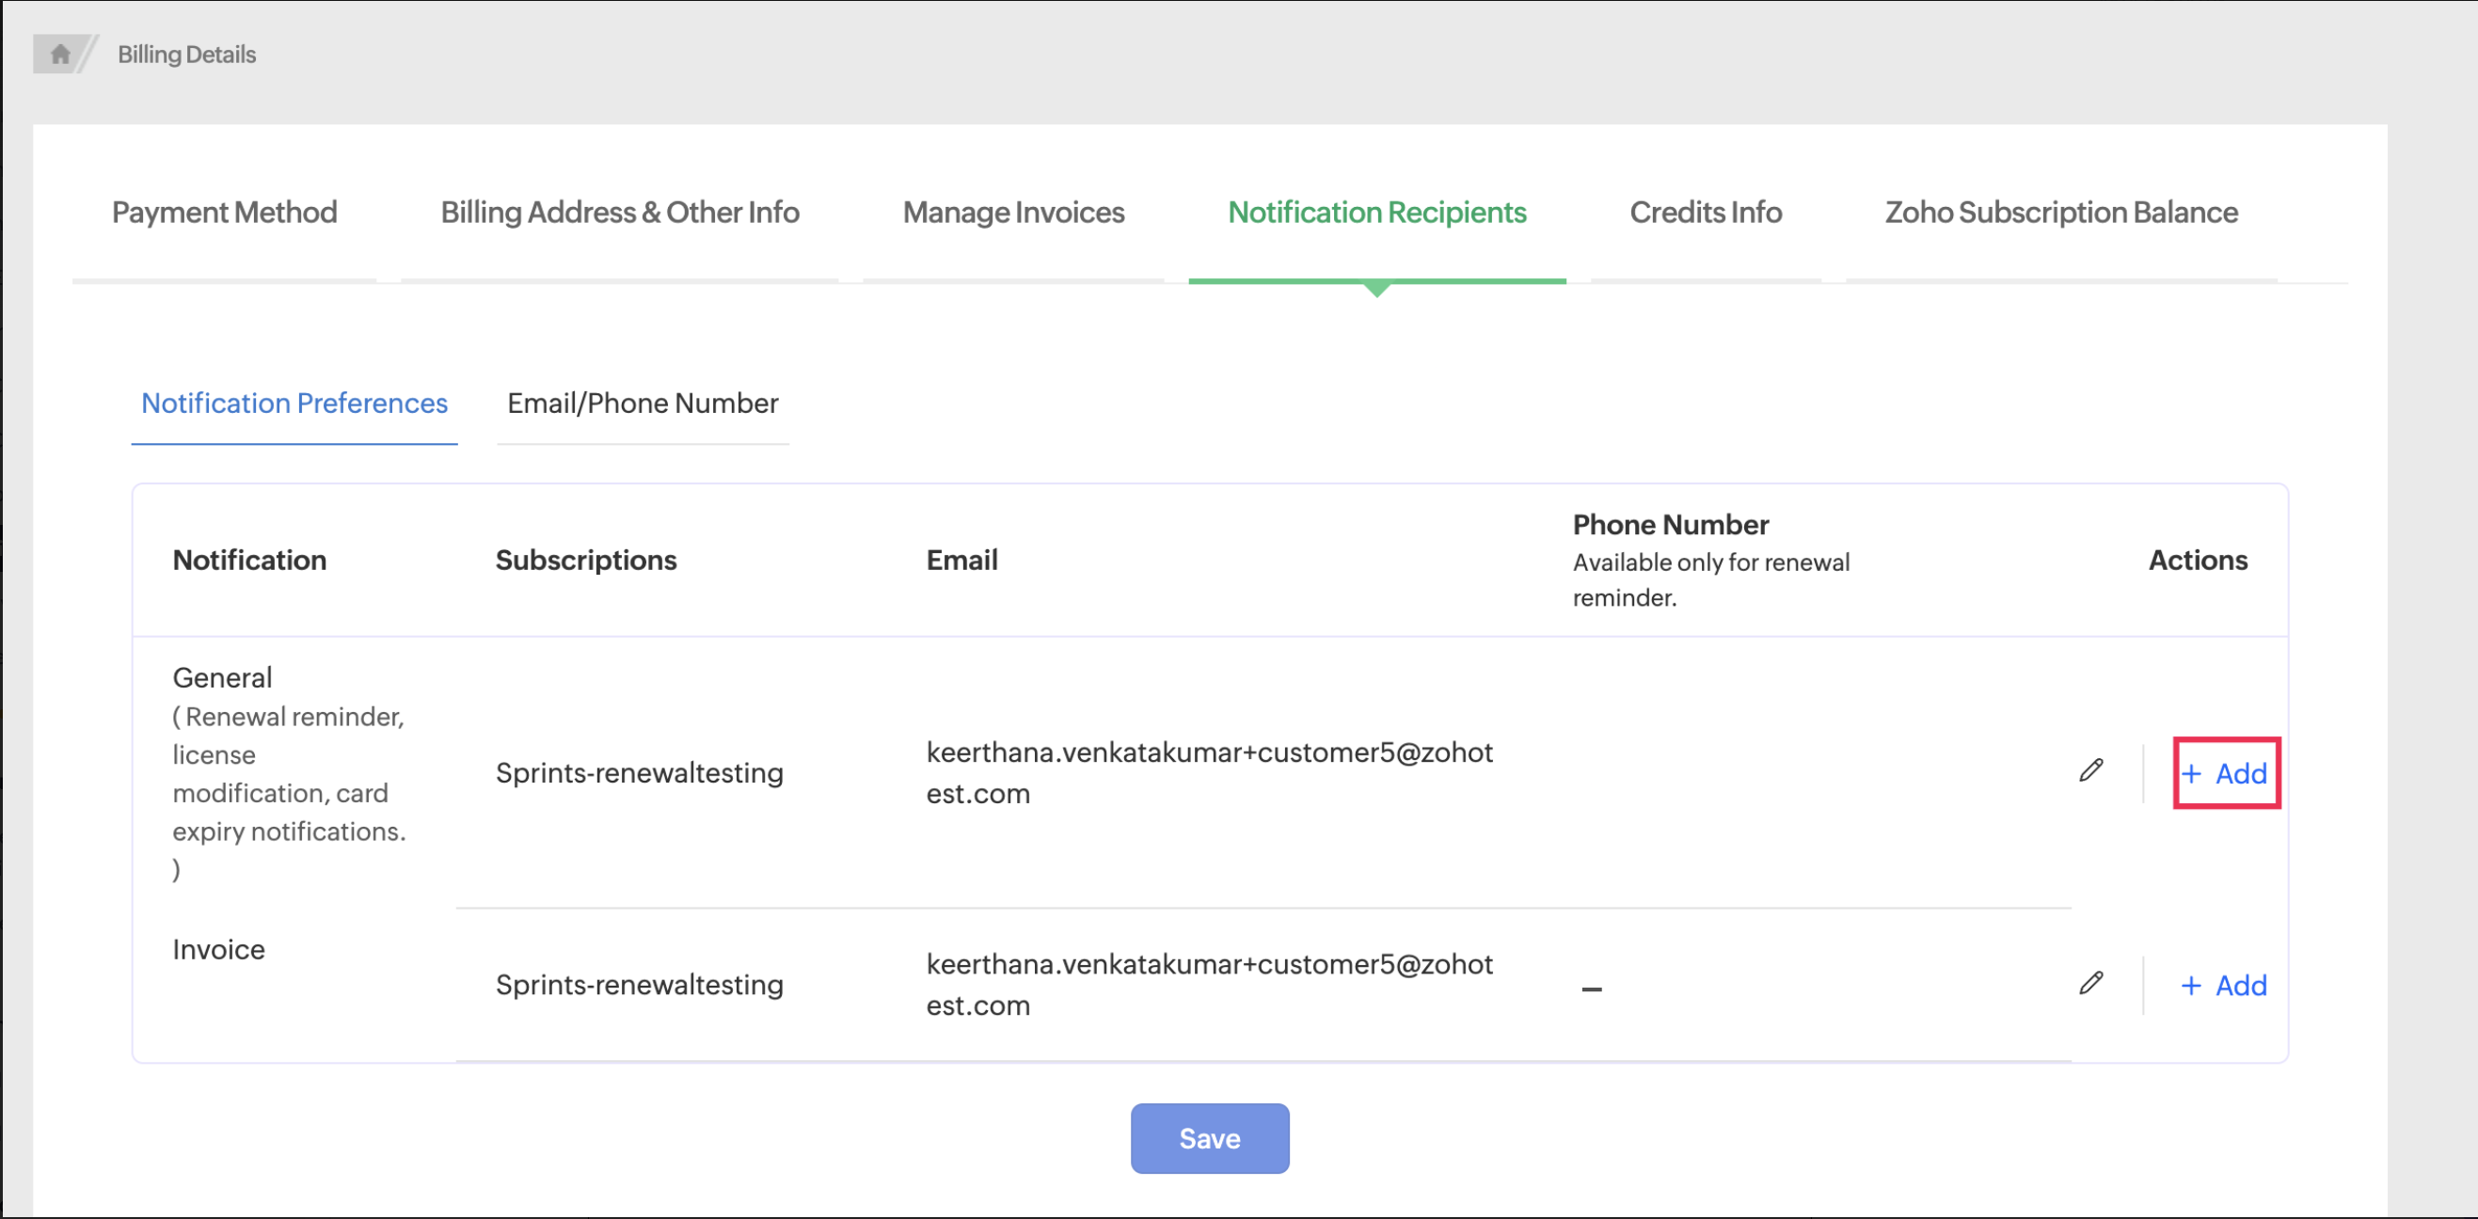Click General row Sprints-renewaltesting subscription
Image resolution: width=2478 pixels, height=1219 pixels.
(639, 772)
